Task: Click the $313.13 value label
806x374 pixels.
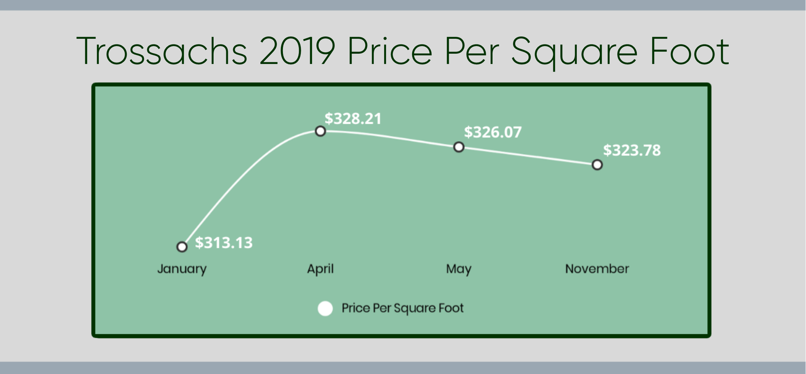Action: 224,243
